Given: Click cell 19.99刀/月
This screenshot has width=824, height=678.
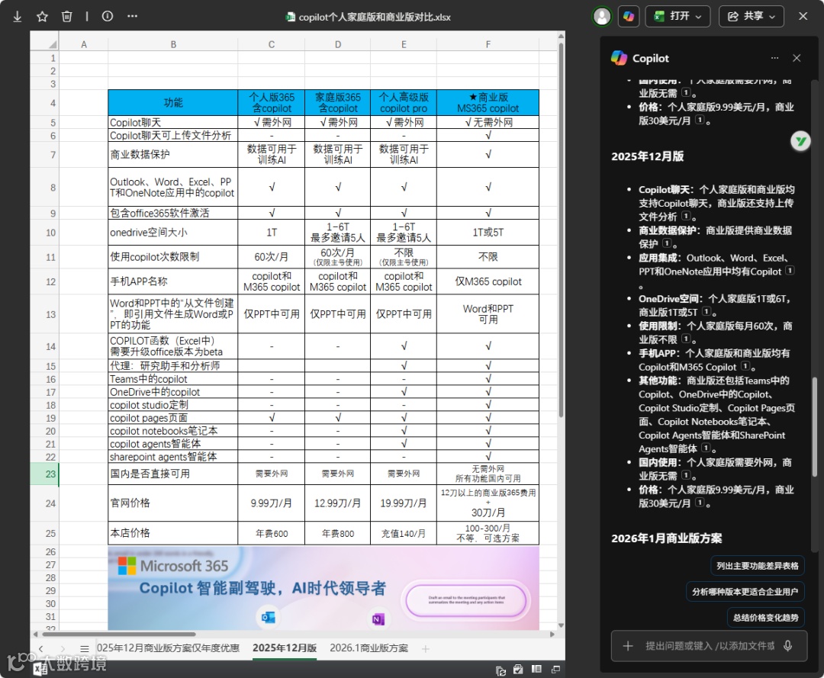Looking at the screenshot, I should pyautogui.click(x=404, y=503).
